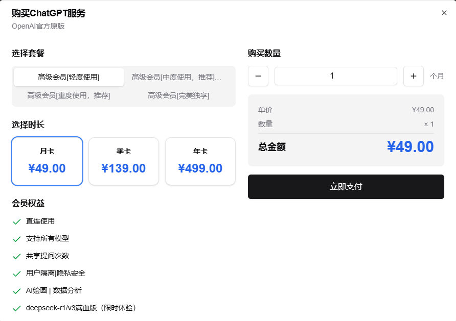
Task: Click the 立即支付 payment button
Action: click(x=346, y=187)
